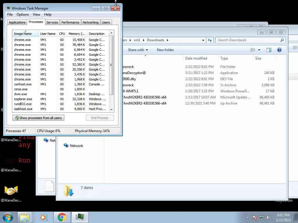Open the Start menu orb
The width and height of the screenshot is (298, 223).
coord(8,217)
